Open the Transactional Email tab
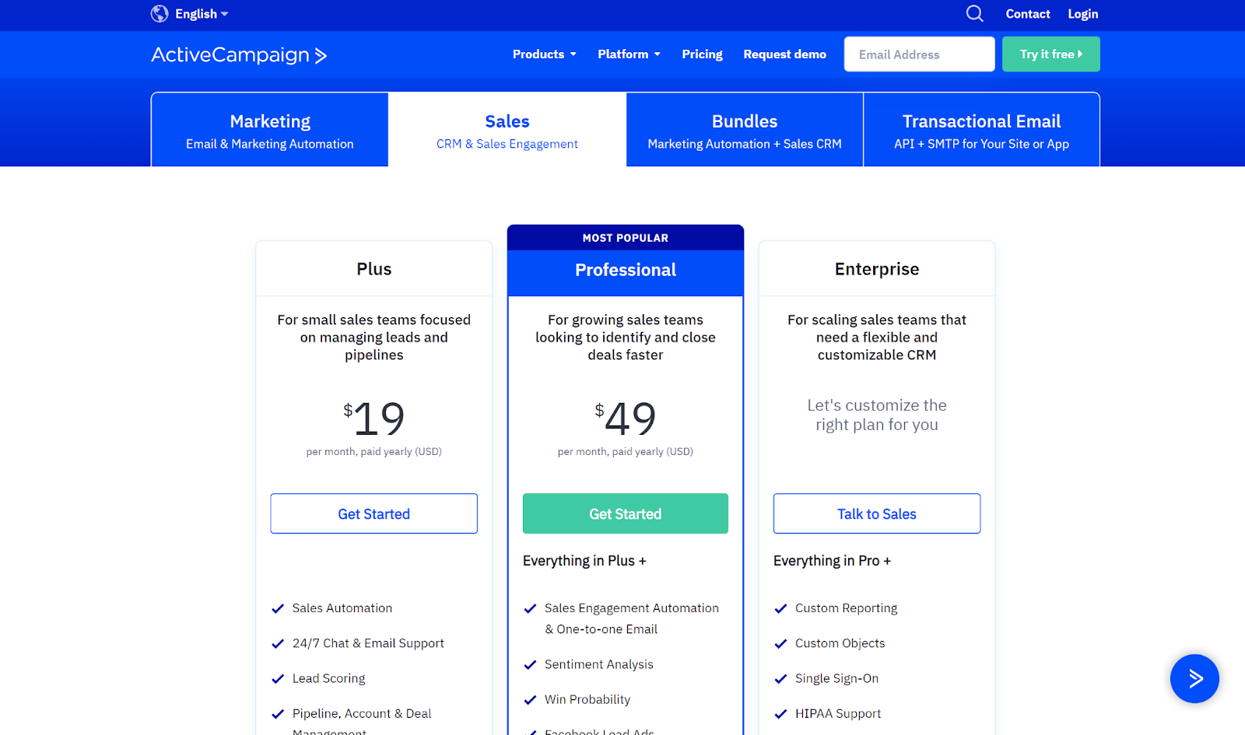The width and height of the screenshot is (1245, 735). (x=981, y=130)
